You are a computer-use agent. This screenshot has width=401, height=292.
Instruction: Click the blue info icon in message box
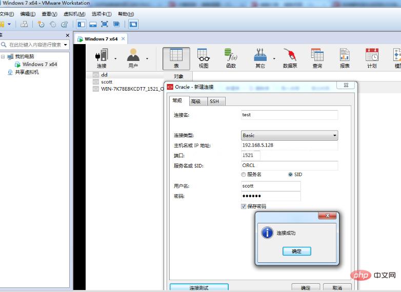coord(267,233)
